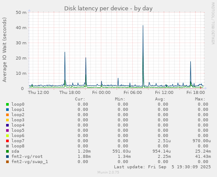Click the Last update timestamp text
The height and width of the screenshot is (177, 217).
click(162, 167)
